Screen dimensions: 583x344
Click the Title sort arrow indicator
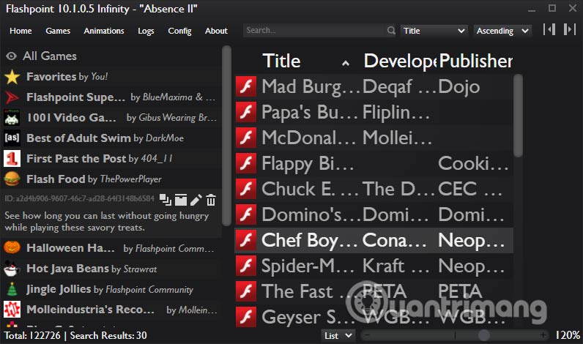(346, 64)
